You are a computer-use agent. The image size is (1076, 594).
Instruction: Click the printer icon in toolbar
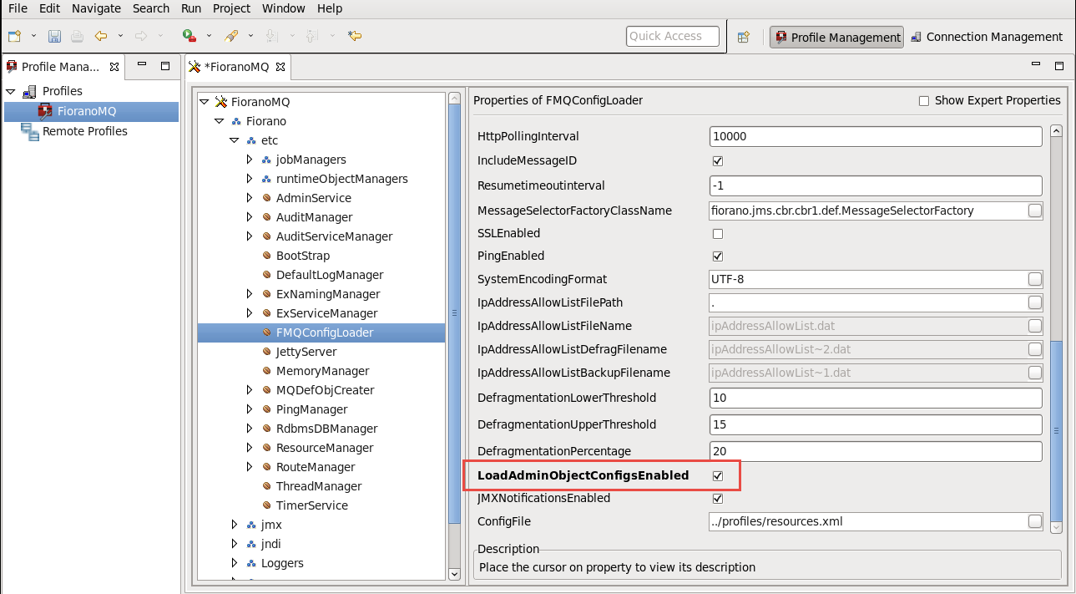(x=77, y=36)
